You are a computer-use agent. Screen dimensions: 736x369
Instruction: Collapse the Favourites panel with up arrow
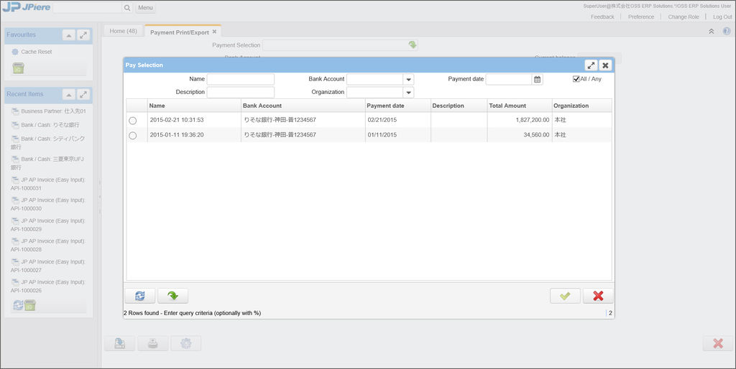click(x=68, y=34)
